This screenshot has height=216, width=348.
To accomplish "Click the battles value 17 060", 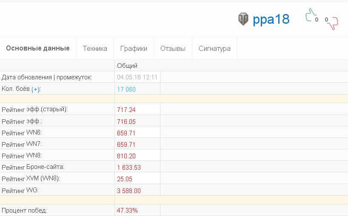I will (x=126, y=90).
